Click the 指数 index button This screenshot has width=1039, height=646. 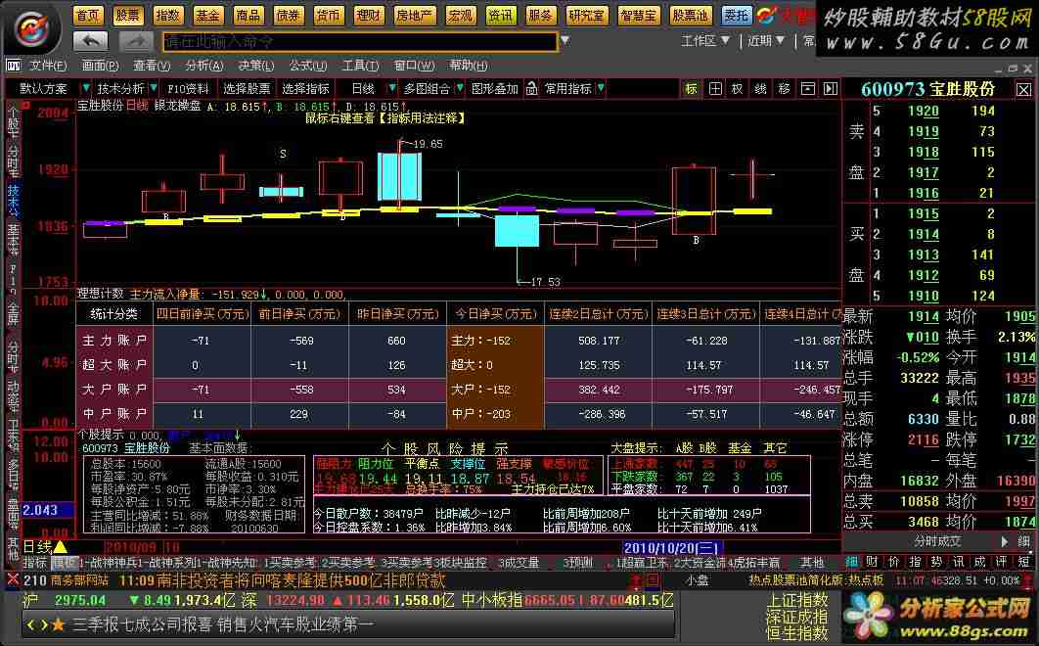click(x=167, y=15)
